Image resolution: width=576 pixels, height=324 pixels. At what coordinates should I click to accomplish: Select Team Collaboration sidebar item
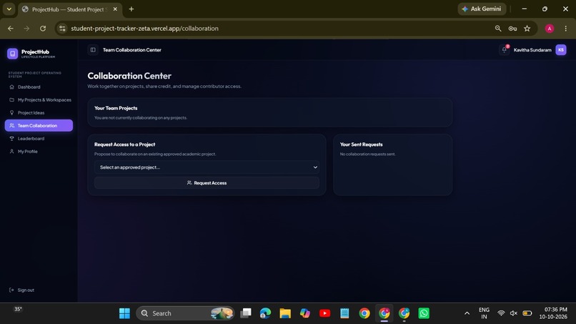39,125
